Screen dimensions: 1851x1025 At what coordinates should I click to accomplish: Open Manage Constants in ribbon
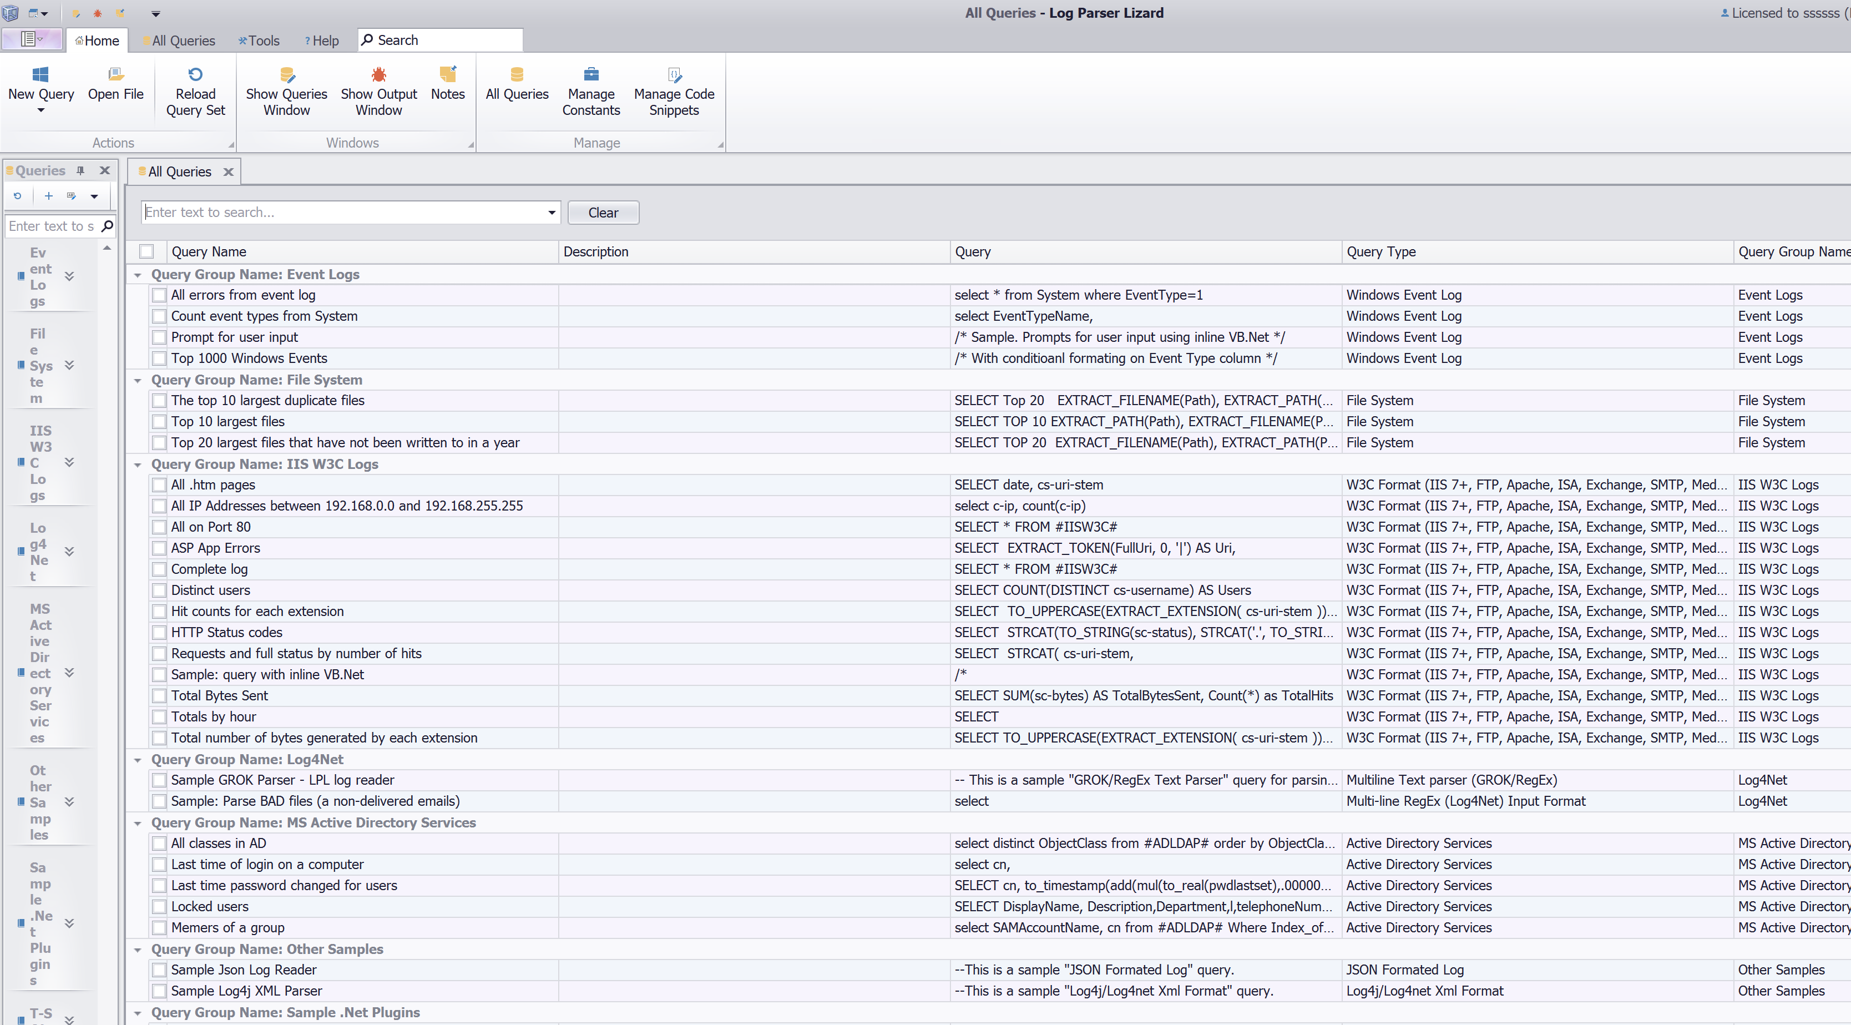(591, 75)
